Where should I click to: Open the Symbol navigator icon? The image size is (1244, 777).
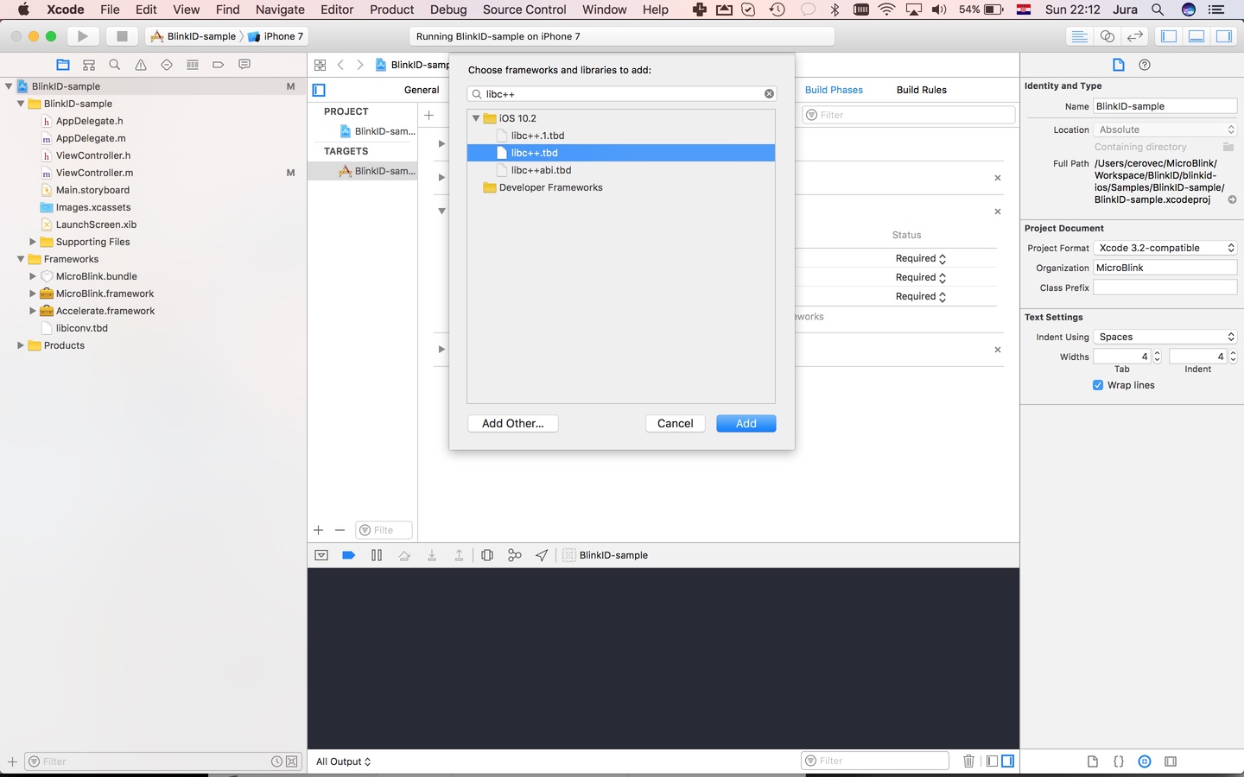click(x=88, y=65)
